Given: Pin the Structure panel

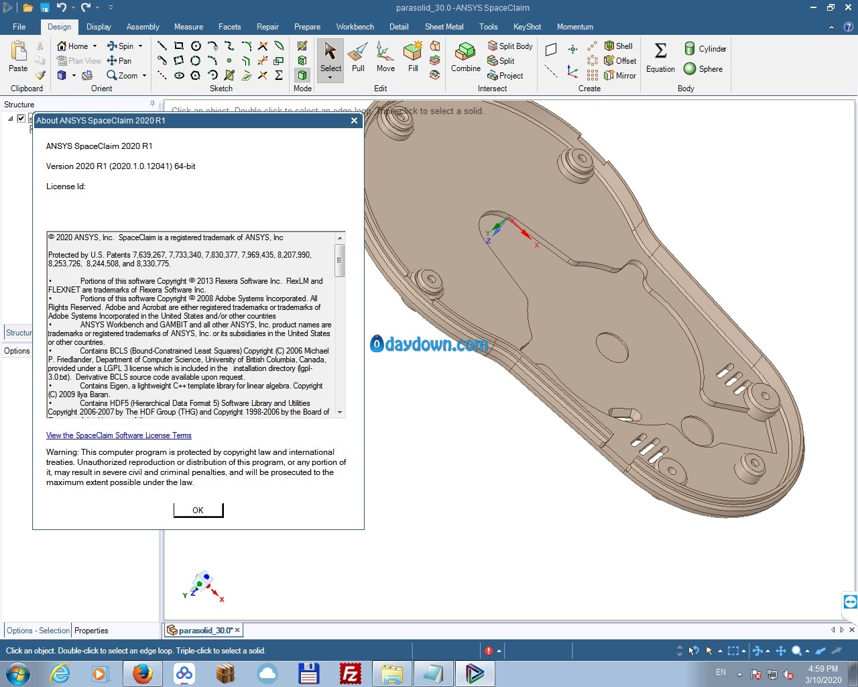Looking at the screenshot, I should (152, 104).
